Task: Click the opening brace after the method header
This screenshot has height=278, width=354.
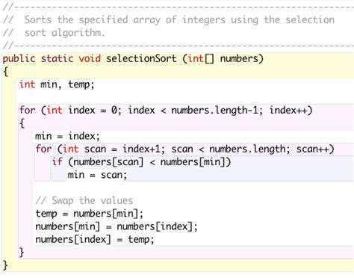Action: [6, 72]
